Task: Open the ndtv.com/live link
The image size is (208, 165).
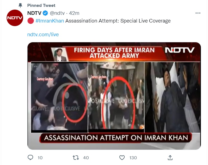Action: click(x=43, y=35)
